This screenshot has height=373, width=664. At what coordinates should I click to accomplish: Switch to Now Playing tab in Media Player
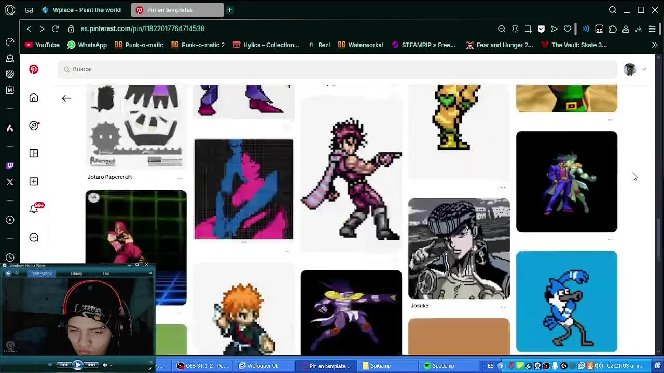(x=41, y=273)
